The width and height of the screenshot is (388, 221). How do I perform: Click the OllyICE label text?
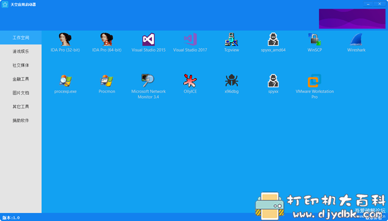pyautogui.click(x=190, y=91)
